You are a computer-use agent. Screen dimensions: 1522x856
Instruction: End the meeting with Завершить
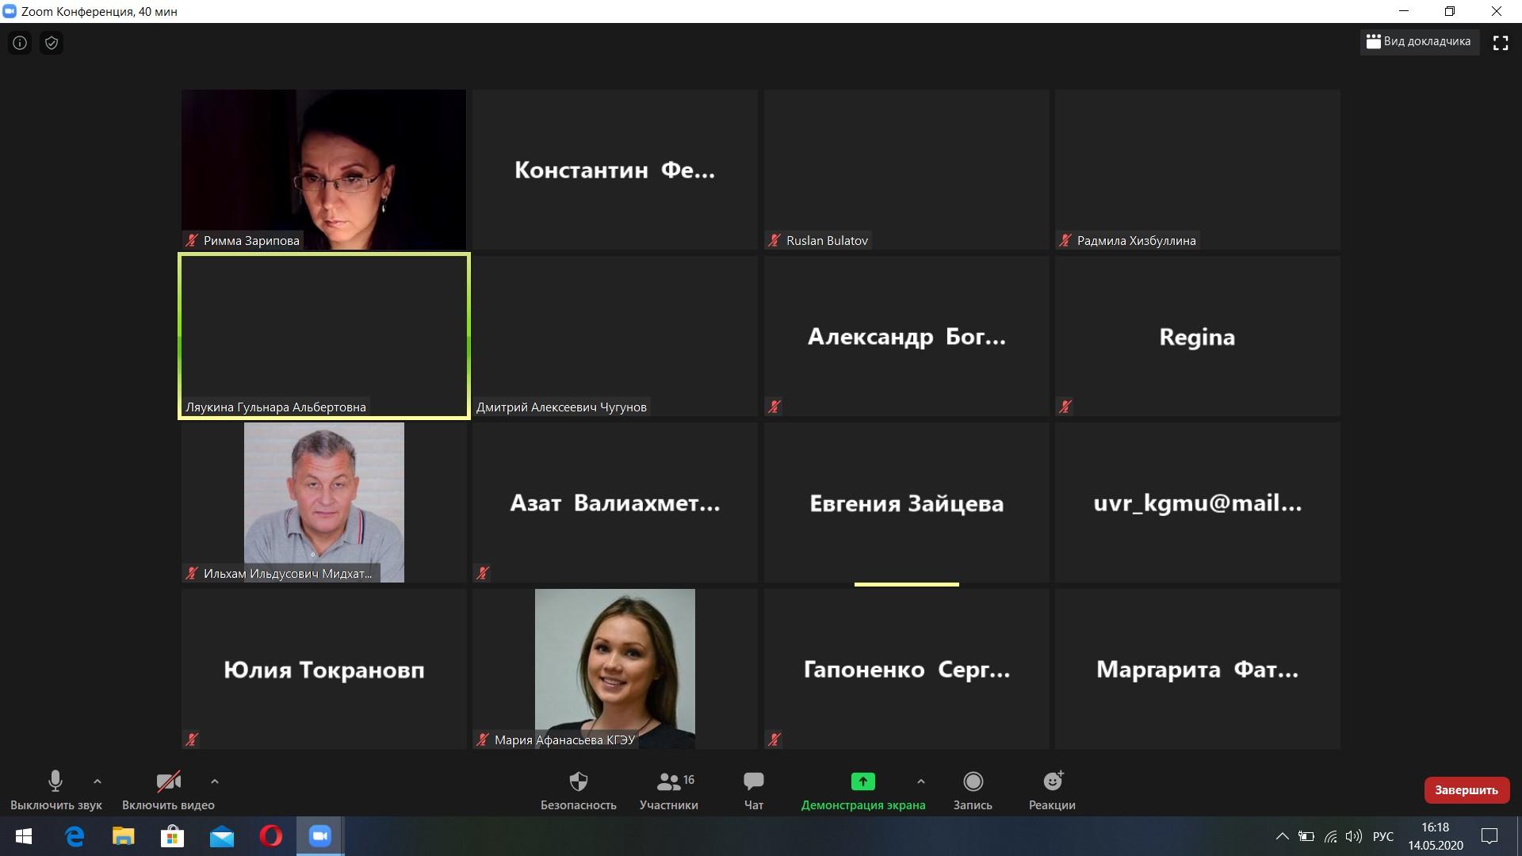(1466, 790)
